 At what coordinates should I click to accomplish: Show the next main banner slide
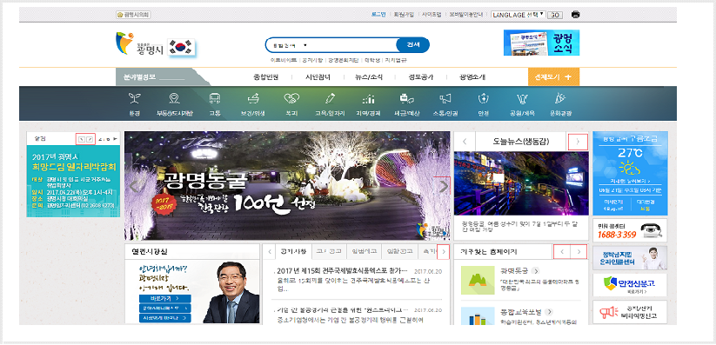click(x=443, y=186)
